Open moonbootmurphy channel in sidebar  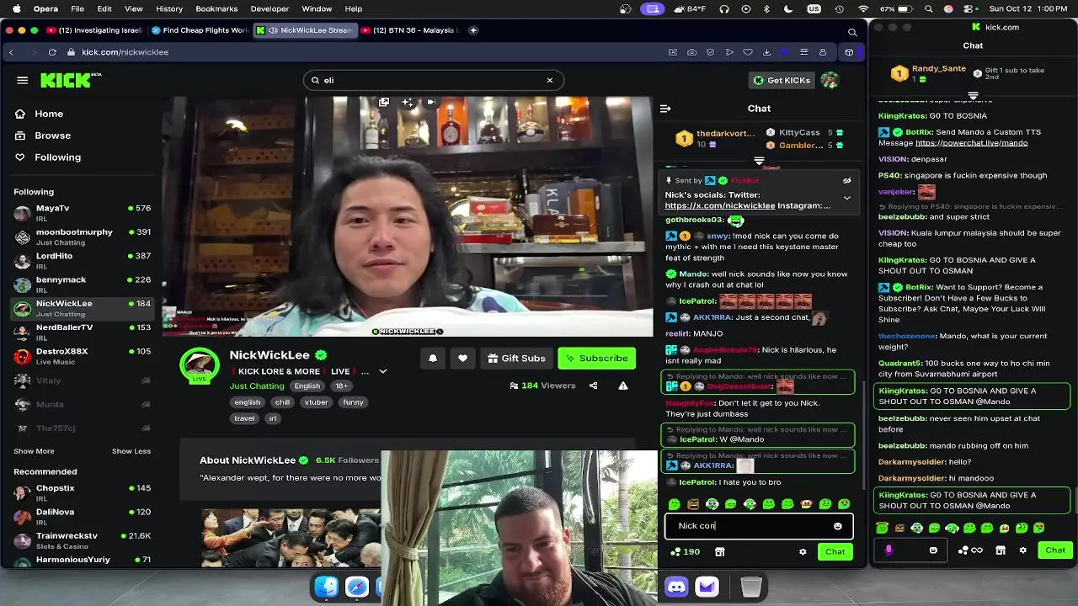pos(82,237)
